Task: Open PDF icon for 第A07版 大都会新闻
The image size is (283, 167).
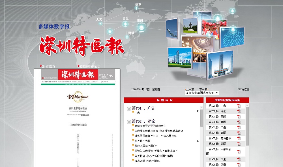Action: tap(239, 151)
